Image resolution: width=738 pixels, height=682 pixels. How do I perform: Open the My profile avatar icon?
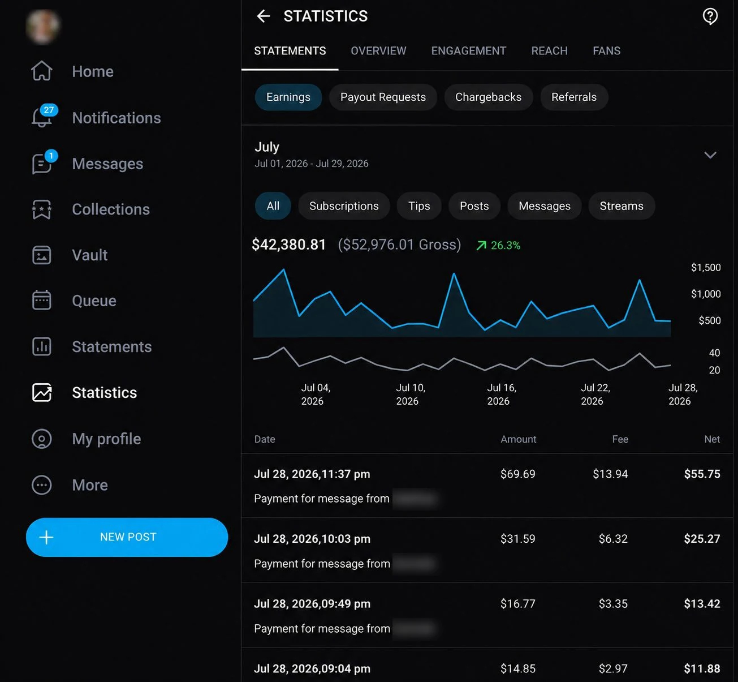click(x=42, y=439)
